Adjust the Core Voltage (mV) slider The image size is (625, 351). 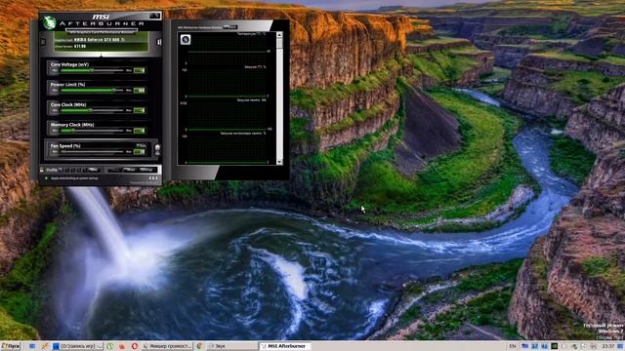[92, 70]
